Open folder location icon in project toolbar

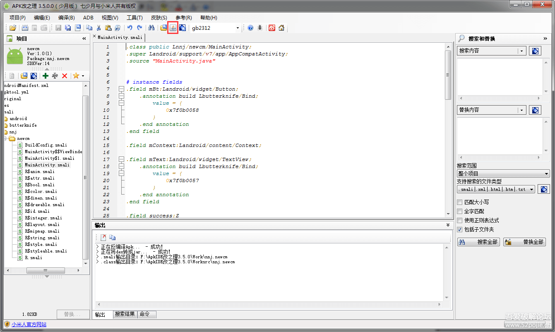tap(24, 76)
